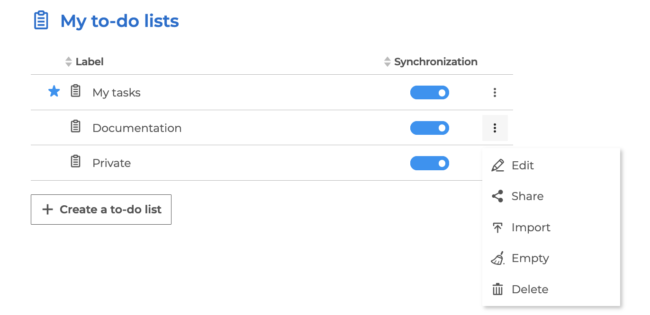
Task: Click the clipboard icon beside Documentation
Action: tap(76, 126)
